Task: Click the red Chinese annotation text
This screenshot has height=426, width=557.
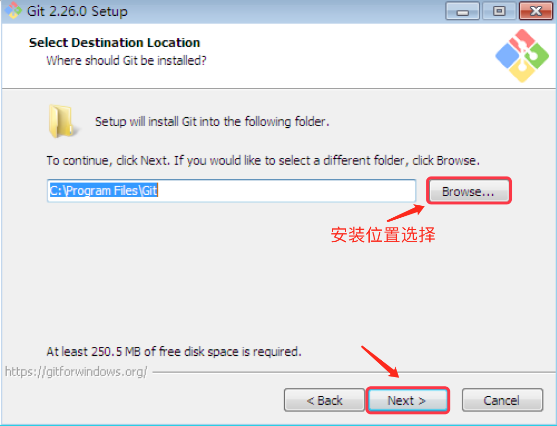Action: click(x=383, y=235)
